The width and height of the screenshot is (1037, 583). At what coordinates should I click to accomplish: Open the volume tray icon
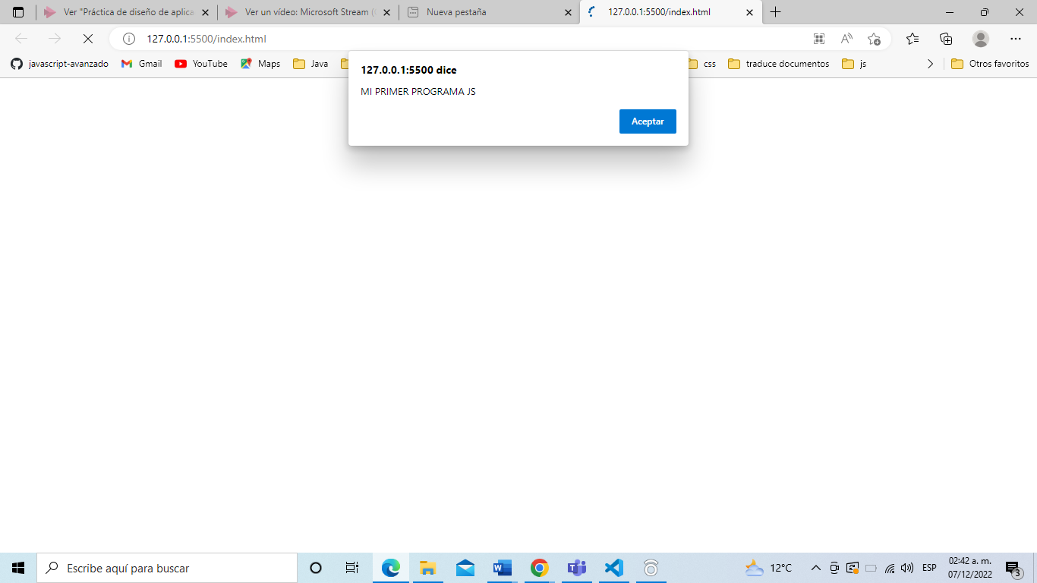point(906,568)
